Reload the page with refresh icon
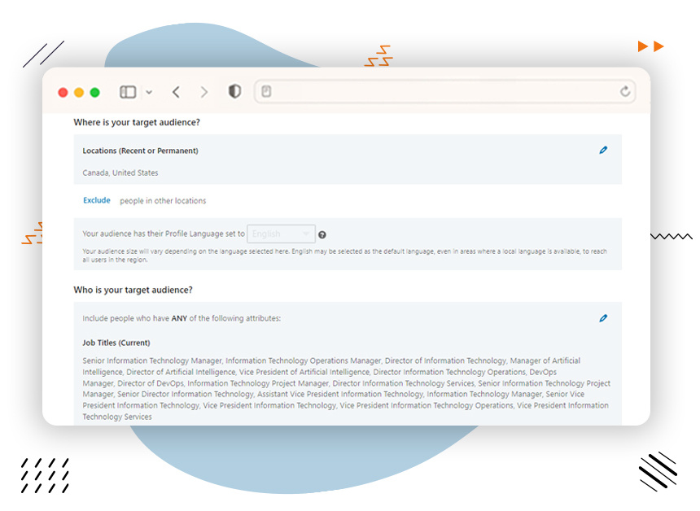Screen dimensions: 700x511 [625, 92]
